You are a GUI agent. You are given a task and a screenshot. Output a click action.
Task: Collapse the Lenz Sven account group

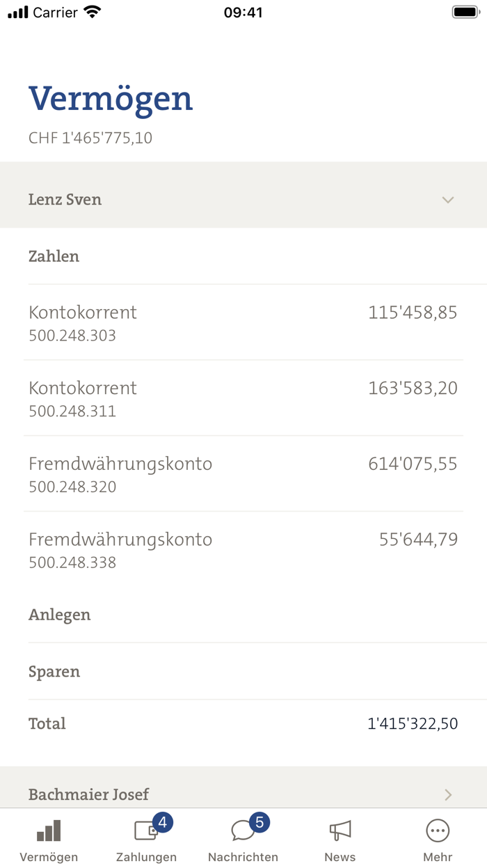pos(448,200)
